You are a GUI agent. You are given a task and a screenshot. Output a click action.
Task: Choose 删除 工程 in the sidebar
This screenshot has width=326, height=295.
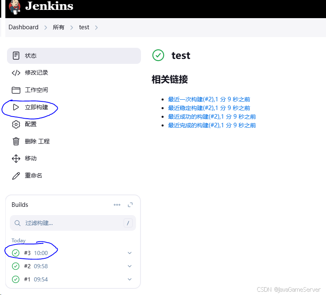pos(37,141)
